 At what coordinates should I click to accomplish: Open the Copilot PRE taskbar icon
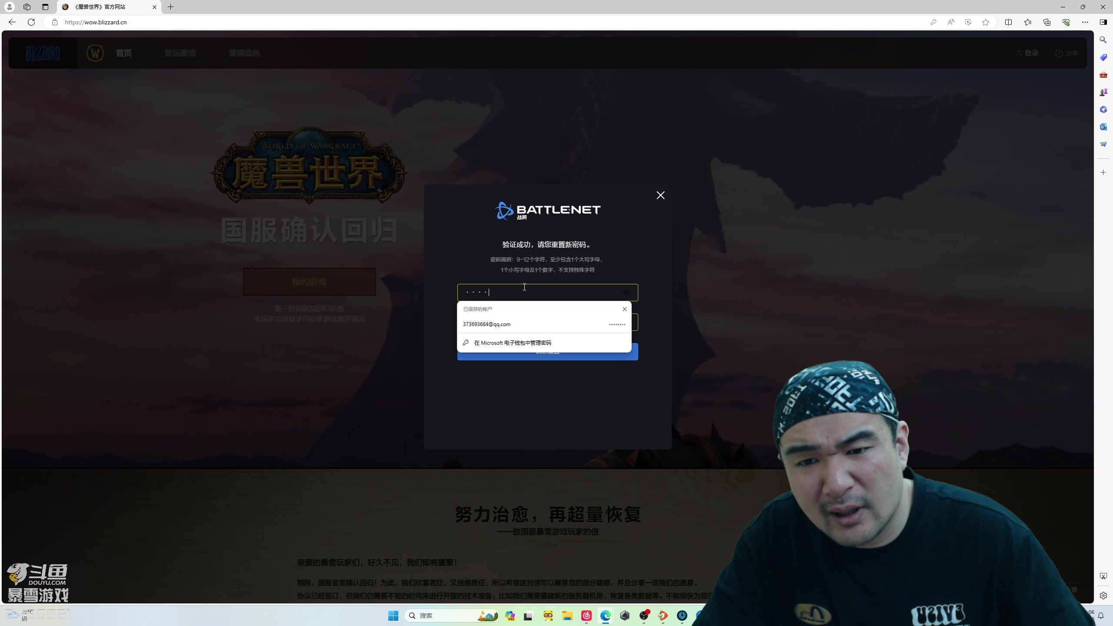pos(510,616)
